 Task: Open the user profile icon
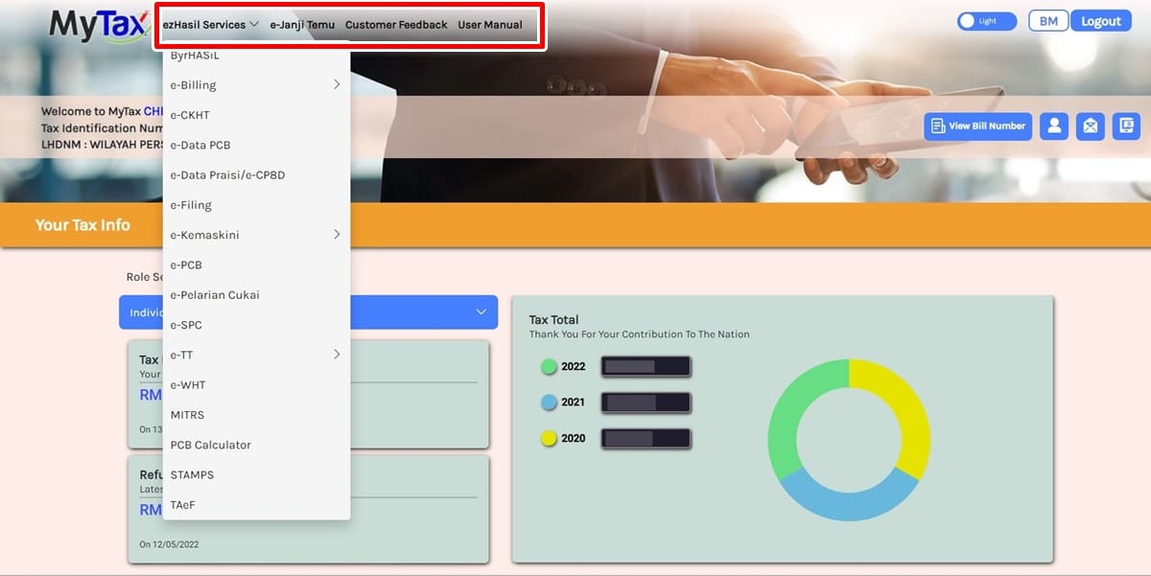pyautogui.click(x=1054, y=126)
